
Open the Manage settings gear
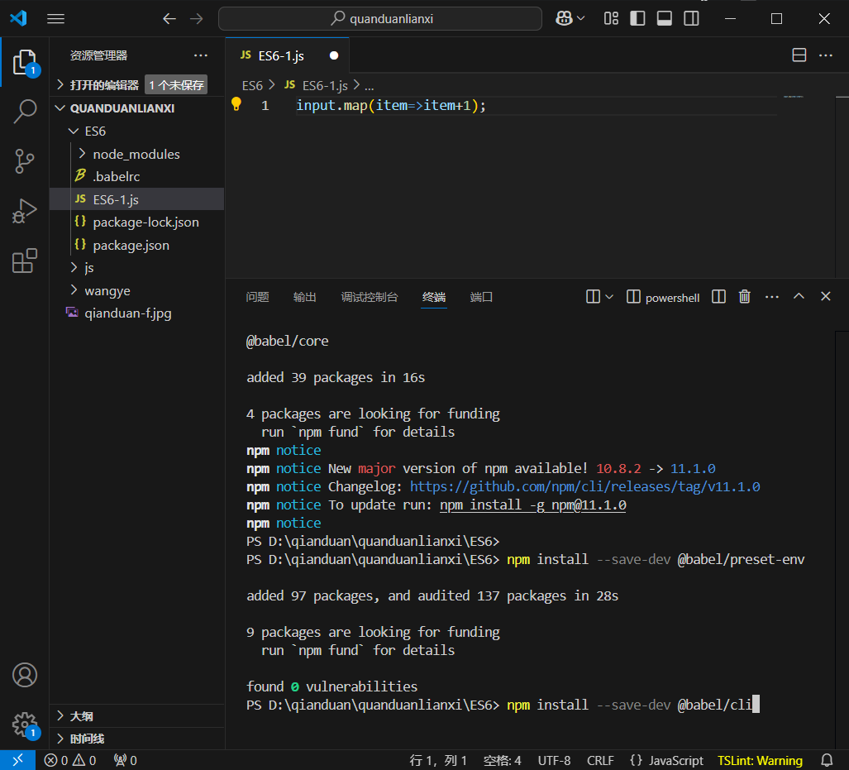25,724
